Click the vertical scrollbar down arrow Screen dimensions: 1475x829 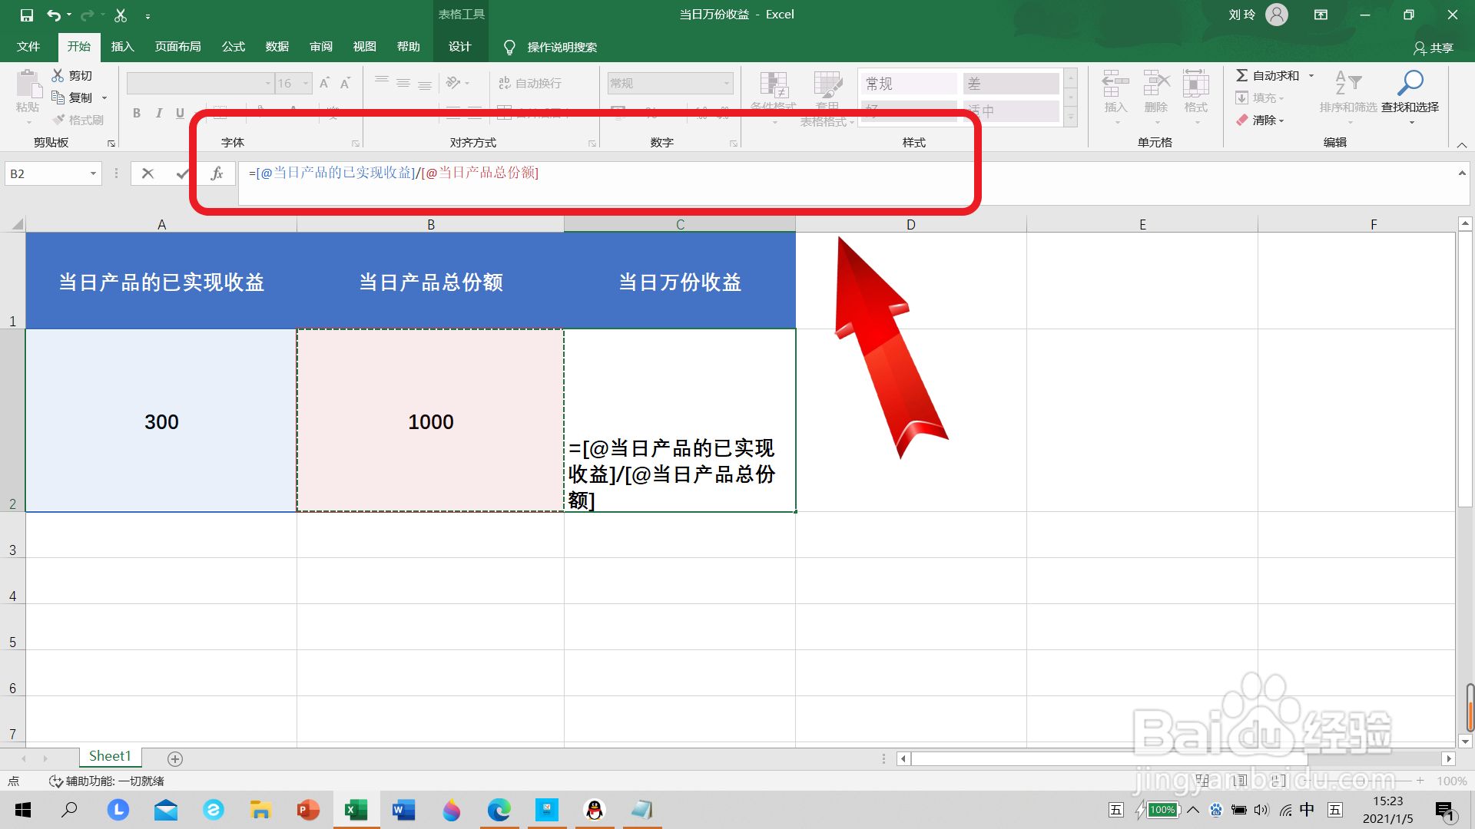click(x=1465, y=741)
